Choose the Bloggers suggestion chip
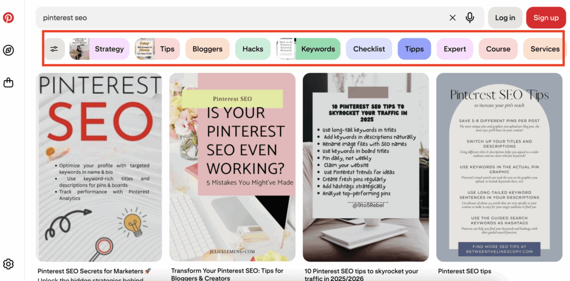Image resolution: width=570 pixels, height=281 pixels. coord(208,49)
